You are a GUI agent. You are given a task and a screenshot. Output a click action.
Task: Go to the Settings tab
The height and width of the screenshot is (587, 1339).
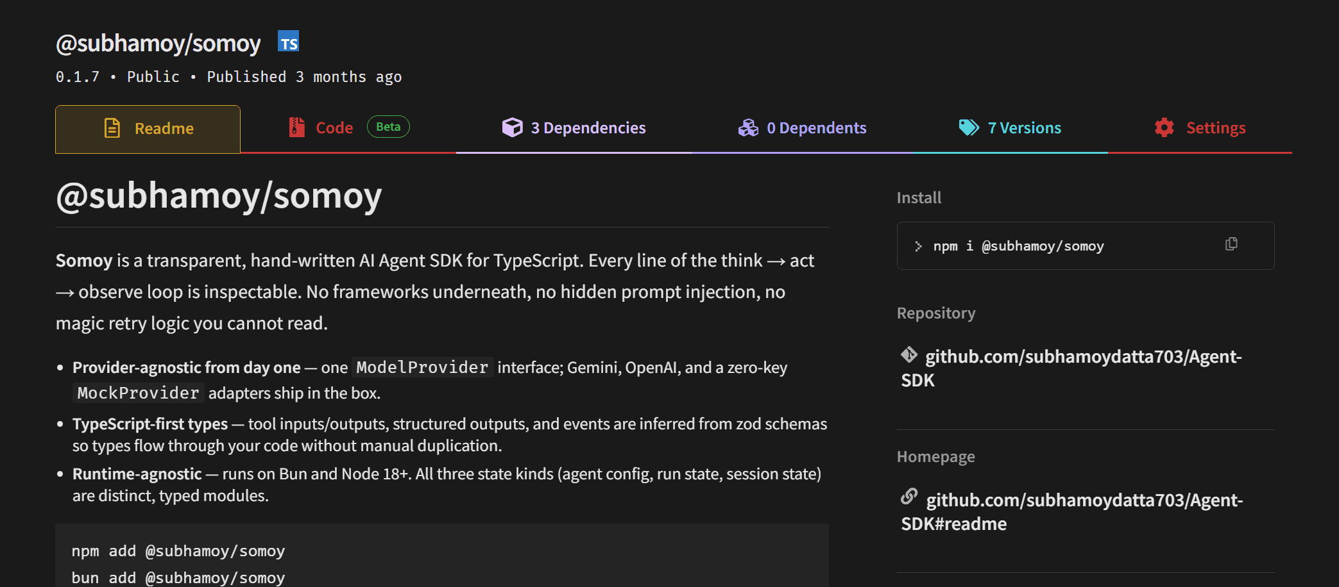[x=1200, y=128]
